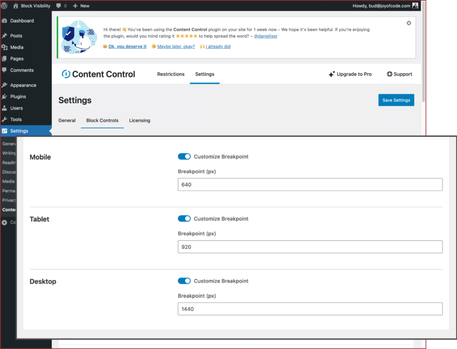Open the comments bubble icon in admin bar
Screen dimensions: 457x349
pyautogui.click(x=58, y=6)
